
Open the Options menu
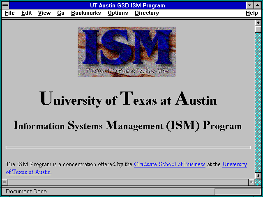118,13
